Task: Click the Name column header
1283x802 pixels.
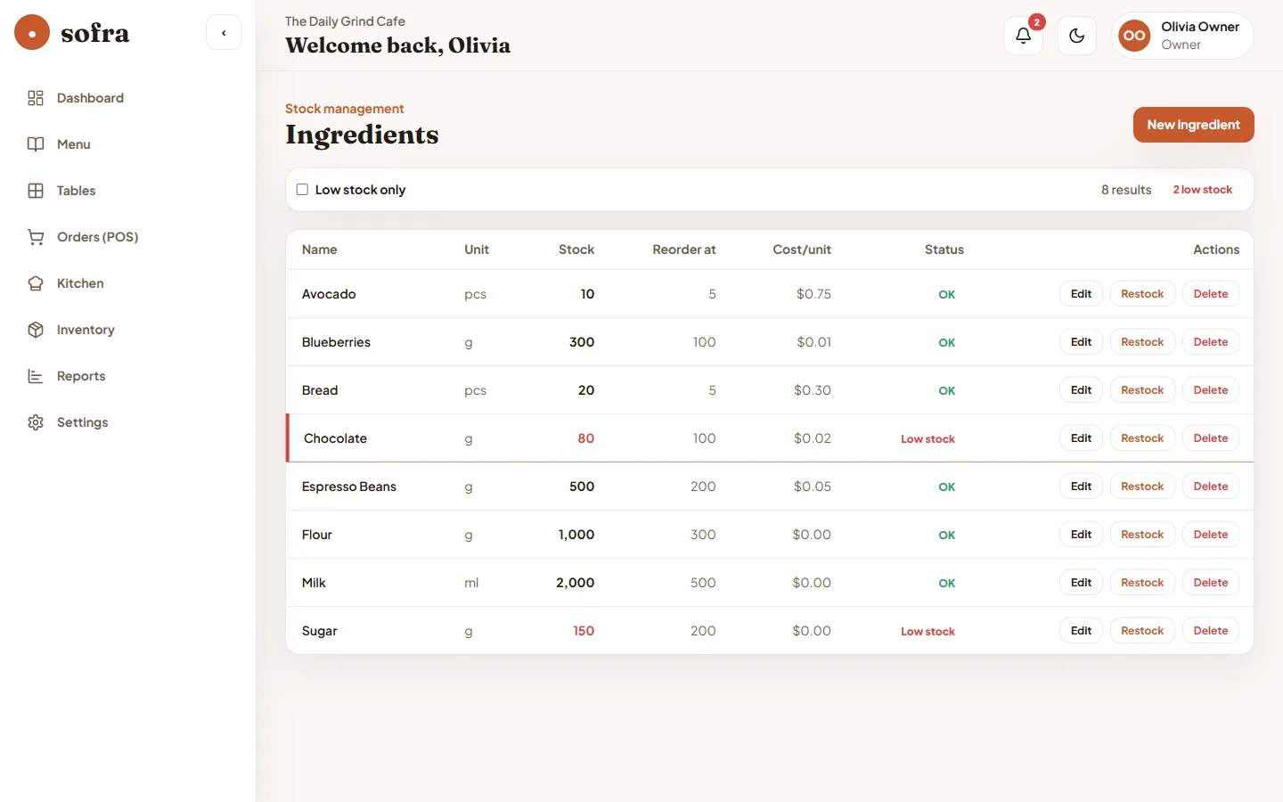Action: pos(319,250)
